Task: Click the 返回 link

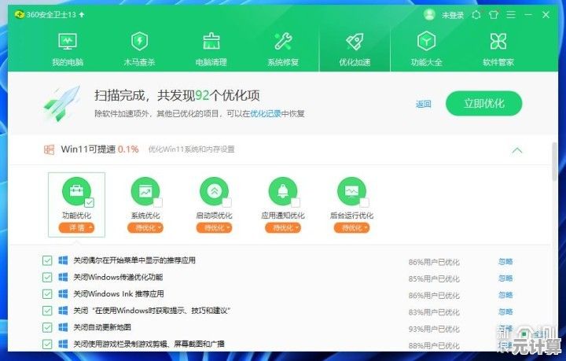Action: [x=424, y=104]
